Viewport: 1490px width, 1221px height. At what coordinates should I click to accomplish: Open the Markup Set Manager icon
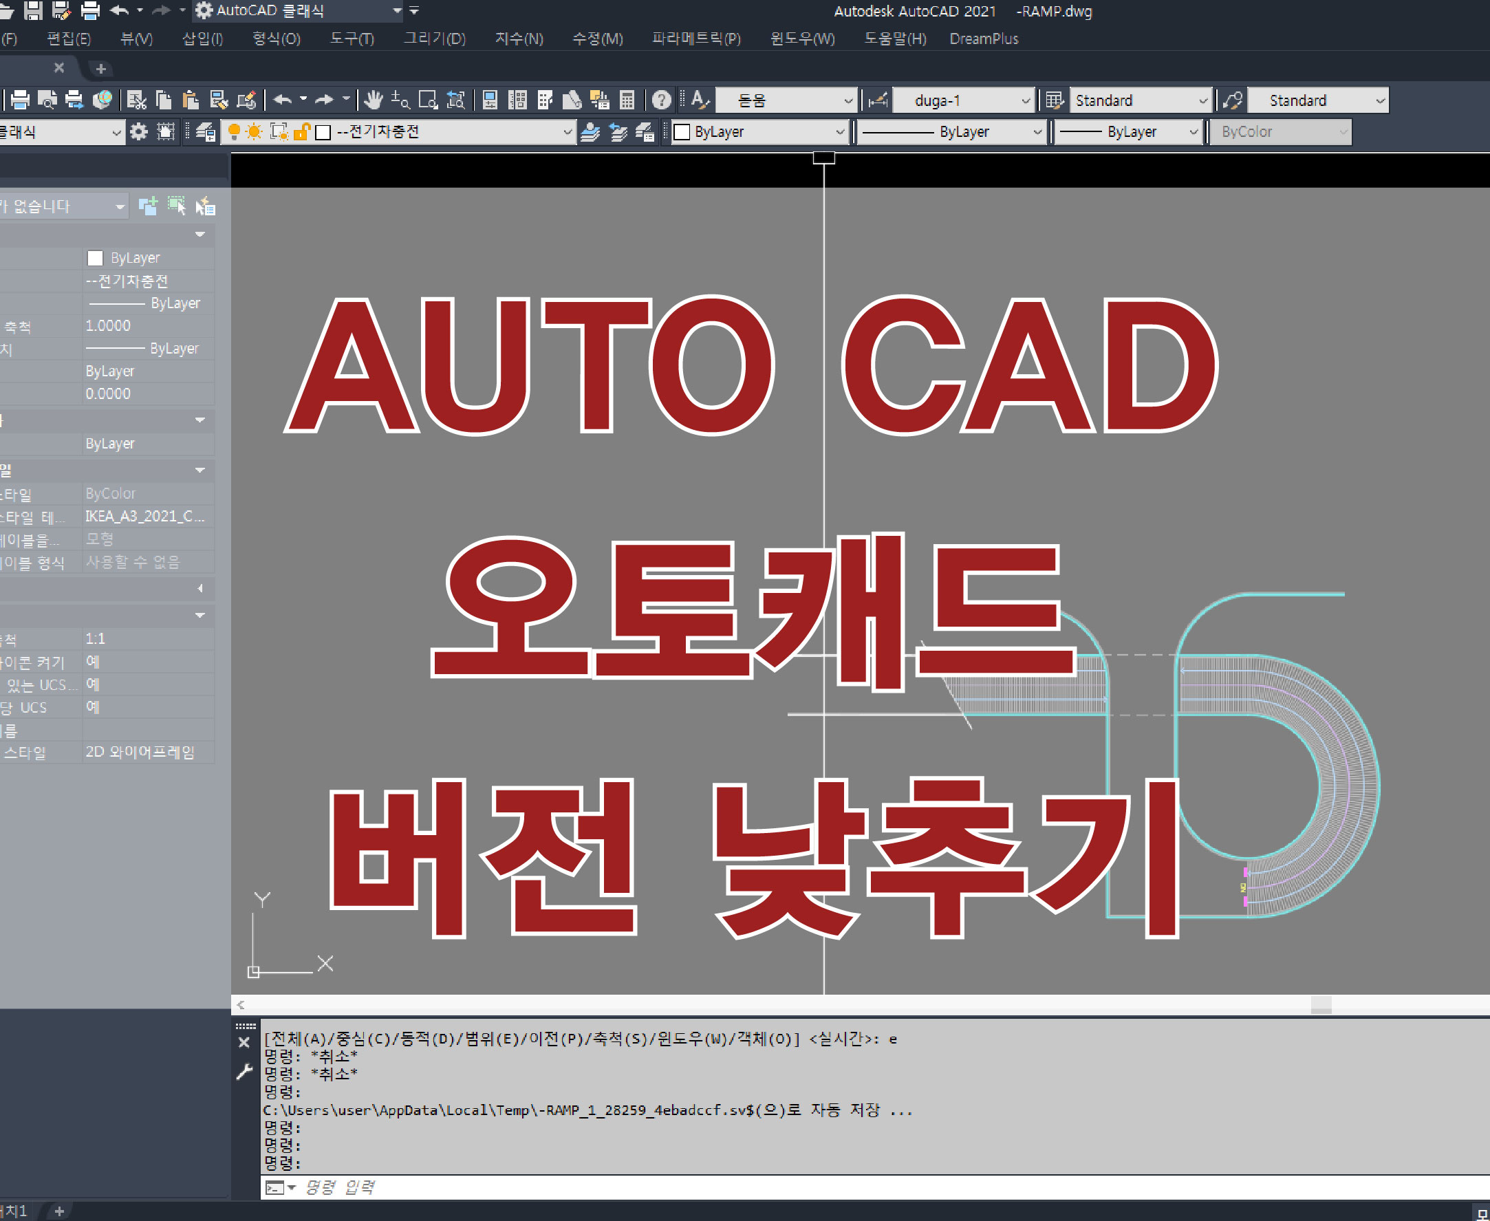tap(600, 100)
